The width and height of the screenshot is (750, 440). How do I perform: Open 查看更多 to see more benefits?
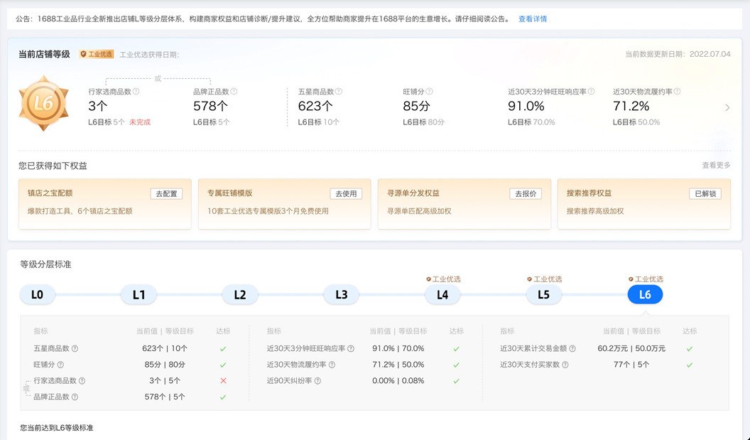[x=716, y=165]
